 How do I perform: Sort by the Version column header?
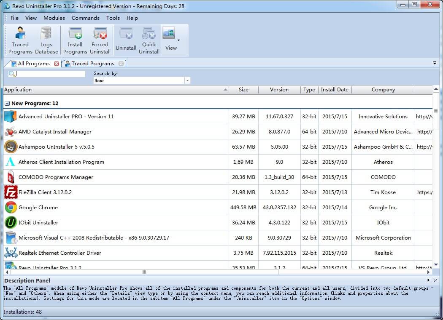[x=279, y=90]
